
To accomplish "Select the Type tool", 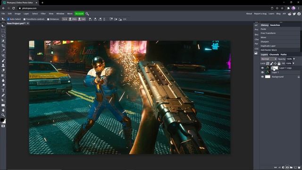I will pos(3,90).
